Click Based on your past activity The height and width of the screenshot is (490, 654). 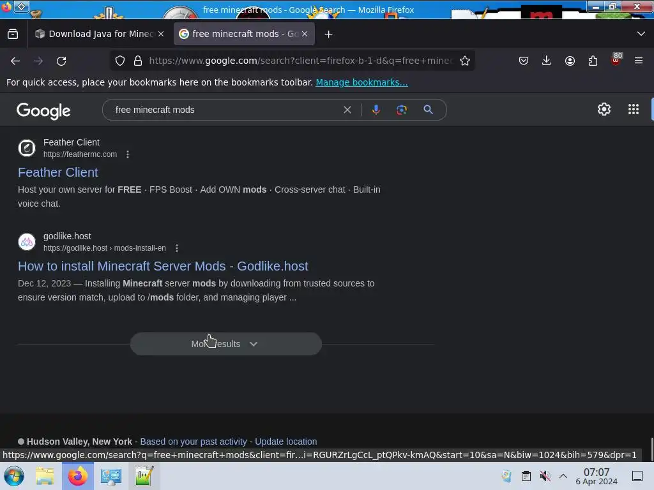point(194,442)
